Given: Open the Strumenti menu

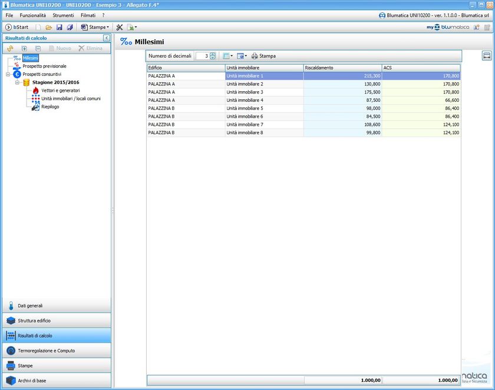Looking at the screenshot, I should click(63, 15).
